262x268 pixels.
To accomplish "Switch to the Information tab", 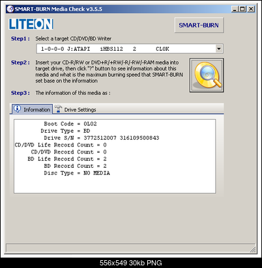I will [32, 109].
